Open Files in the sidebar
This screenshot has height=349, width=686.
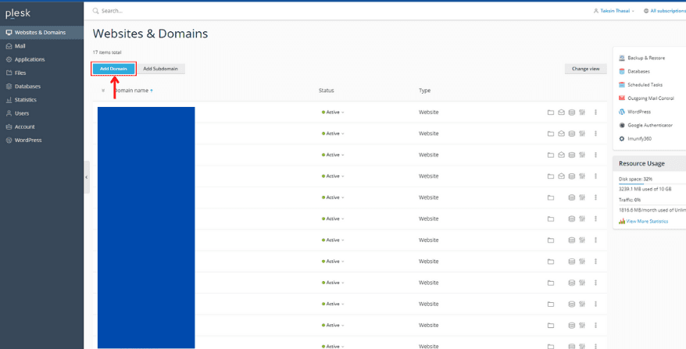(x=41, y=73)
